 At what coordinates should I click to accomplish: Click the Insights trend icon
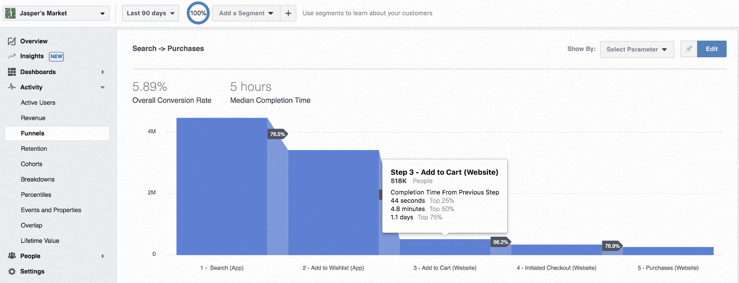coord(12,56)
